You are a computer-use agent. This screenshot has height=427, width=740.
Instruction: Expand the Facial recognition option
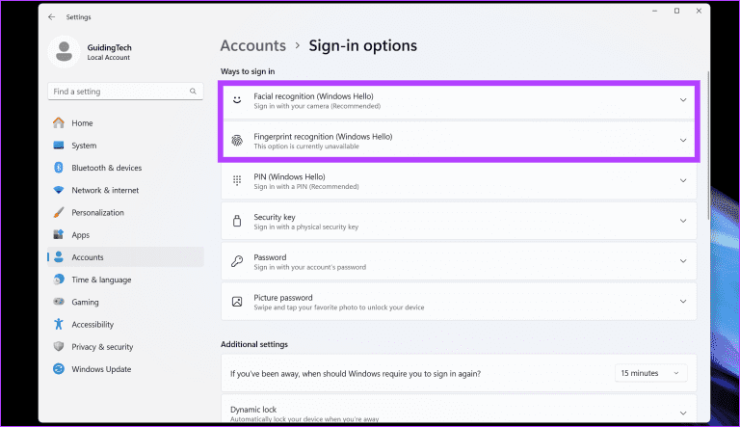pyautogui.click(x=683, y=100)
